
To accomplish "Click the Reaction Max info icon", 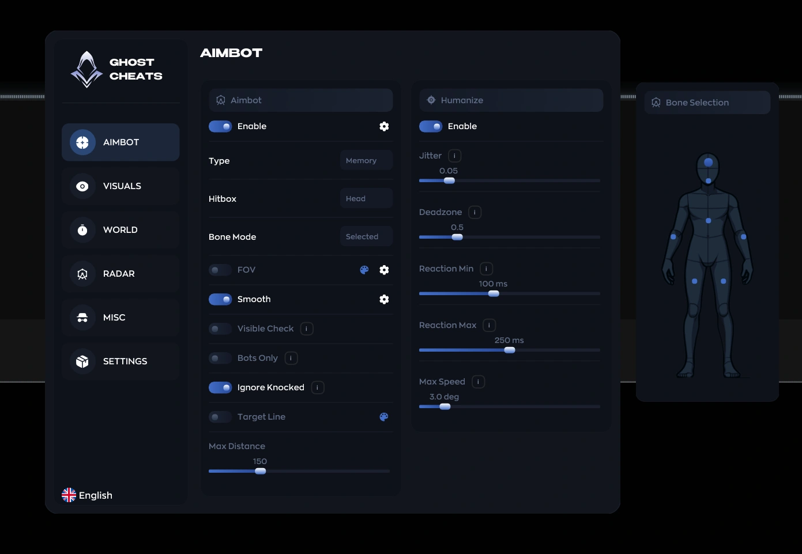I will coord(489,325).
